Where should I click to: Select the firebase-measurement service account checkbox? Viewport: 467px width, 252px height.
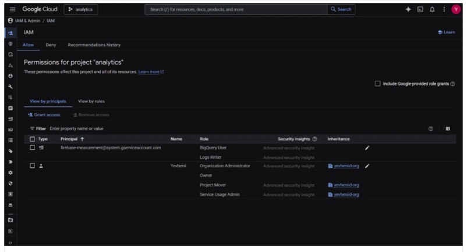point(32,147)
